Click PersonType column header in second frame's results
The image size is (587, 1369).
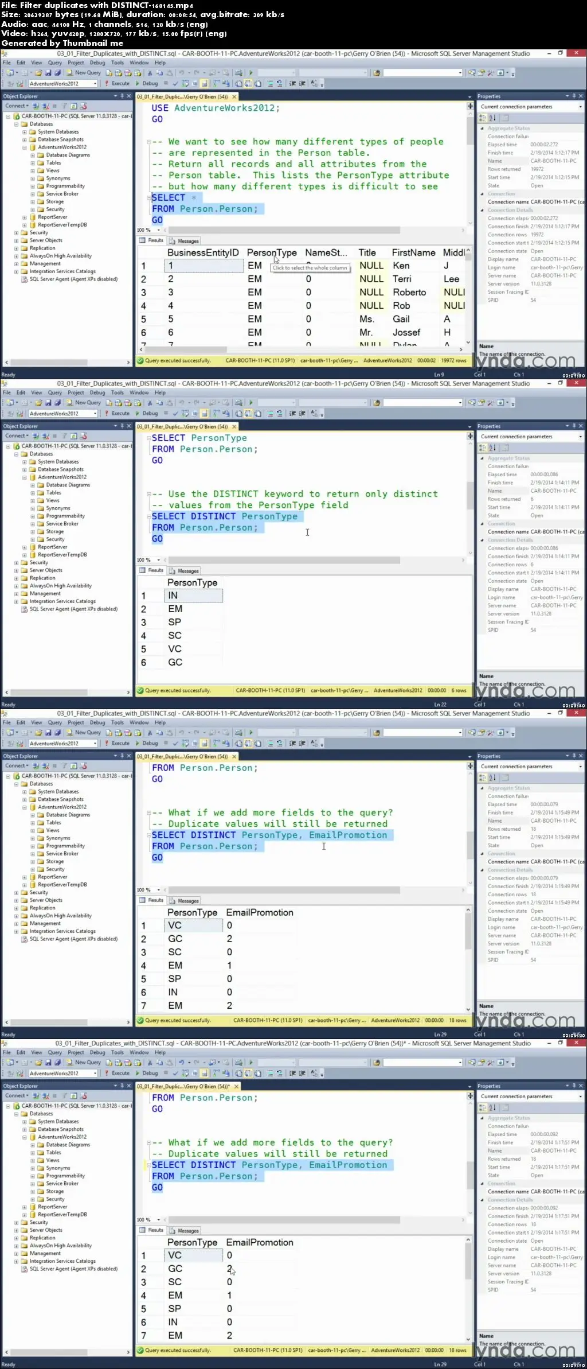(x=193, y=583)
